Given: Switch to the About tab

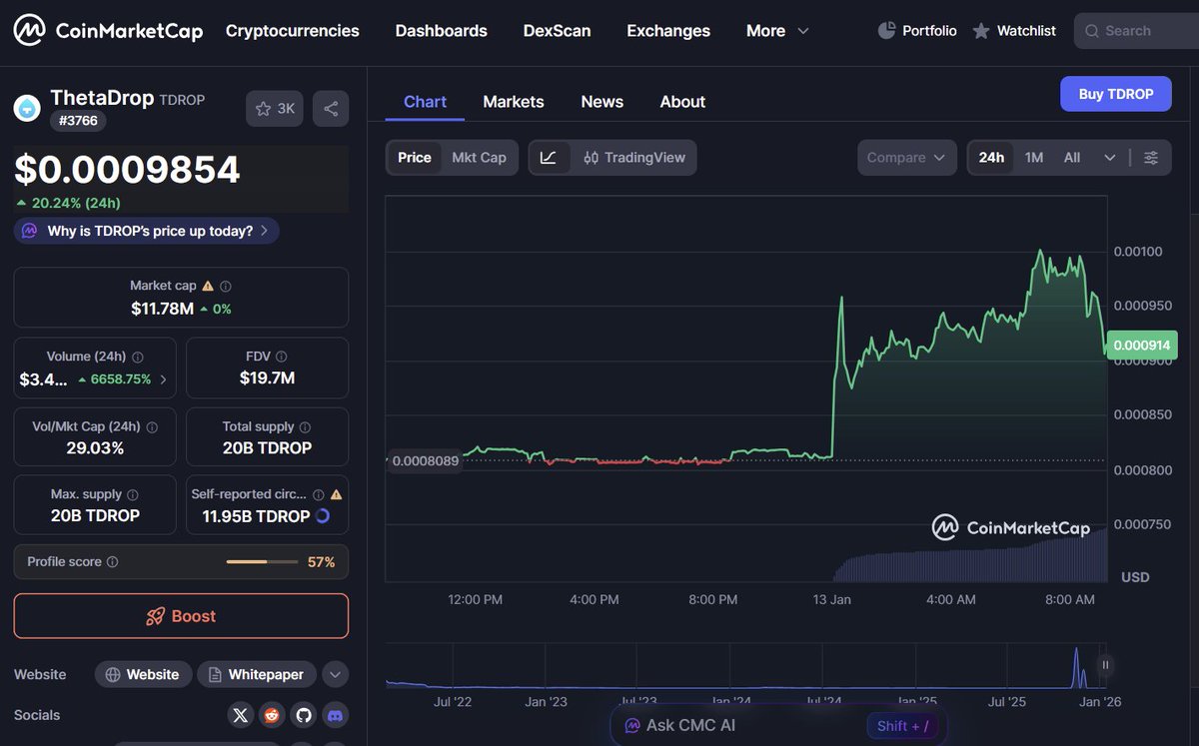Looking at the screenshot, I should [x=682, y=102].
